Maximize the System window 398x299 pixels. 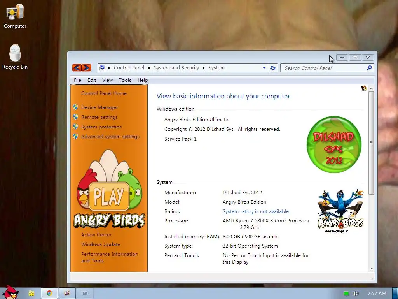(355, 58)
